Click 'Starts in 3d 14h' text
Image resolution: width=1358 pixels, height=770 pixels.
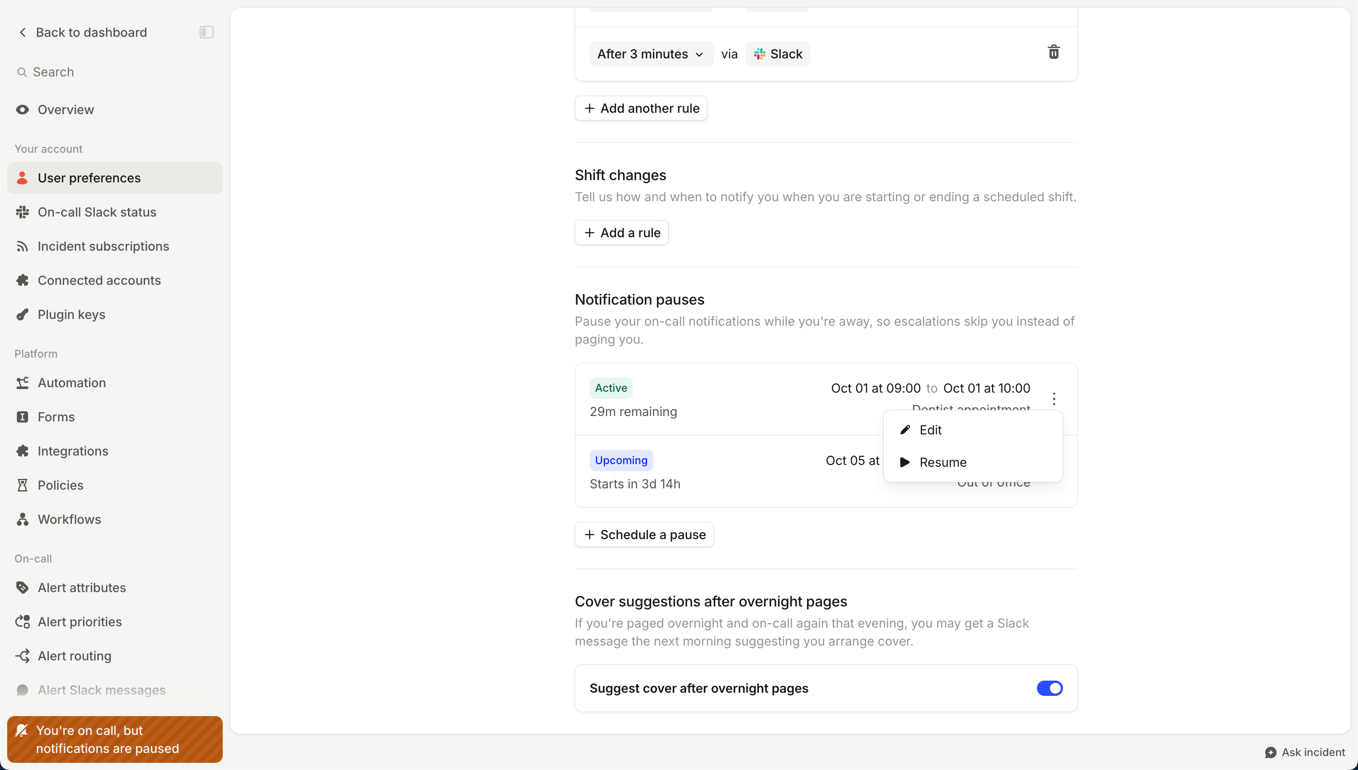pos(635,484)
